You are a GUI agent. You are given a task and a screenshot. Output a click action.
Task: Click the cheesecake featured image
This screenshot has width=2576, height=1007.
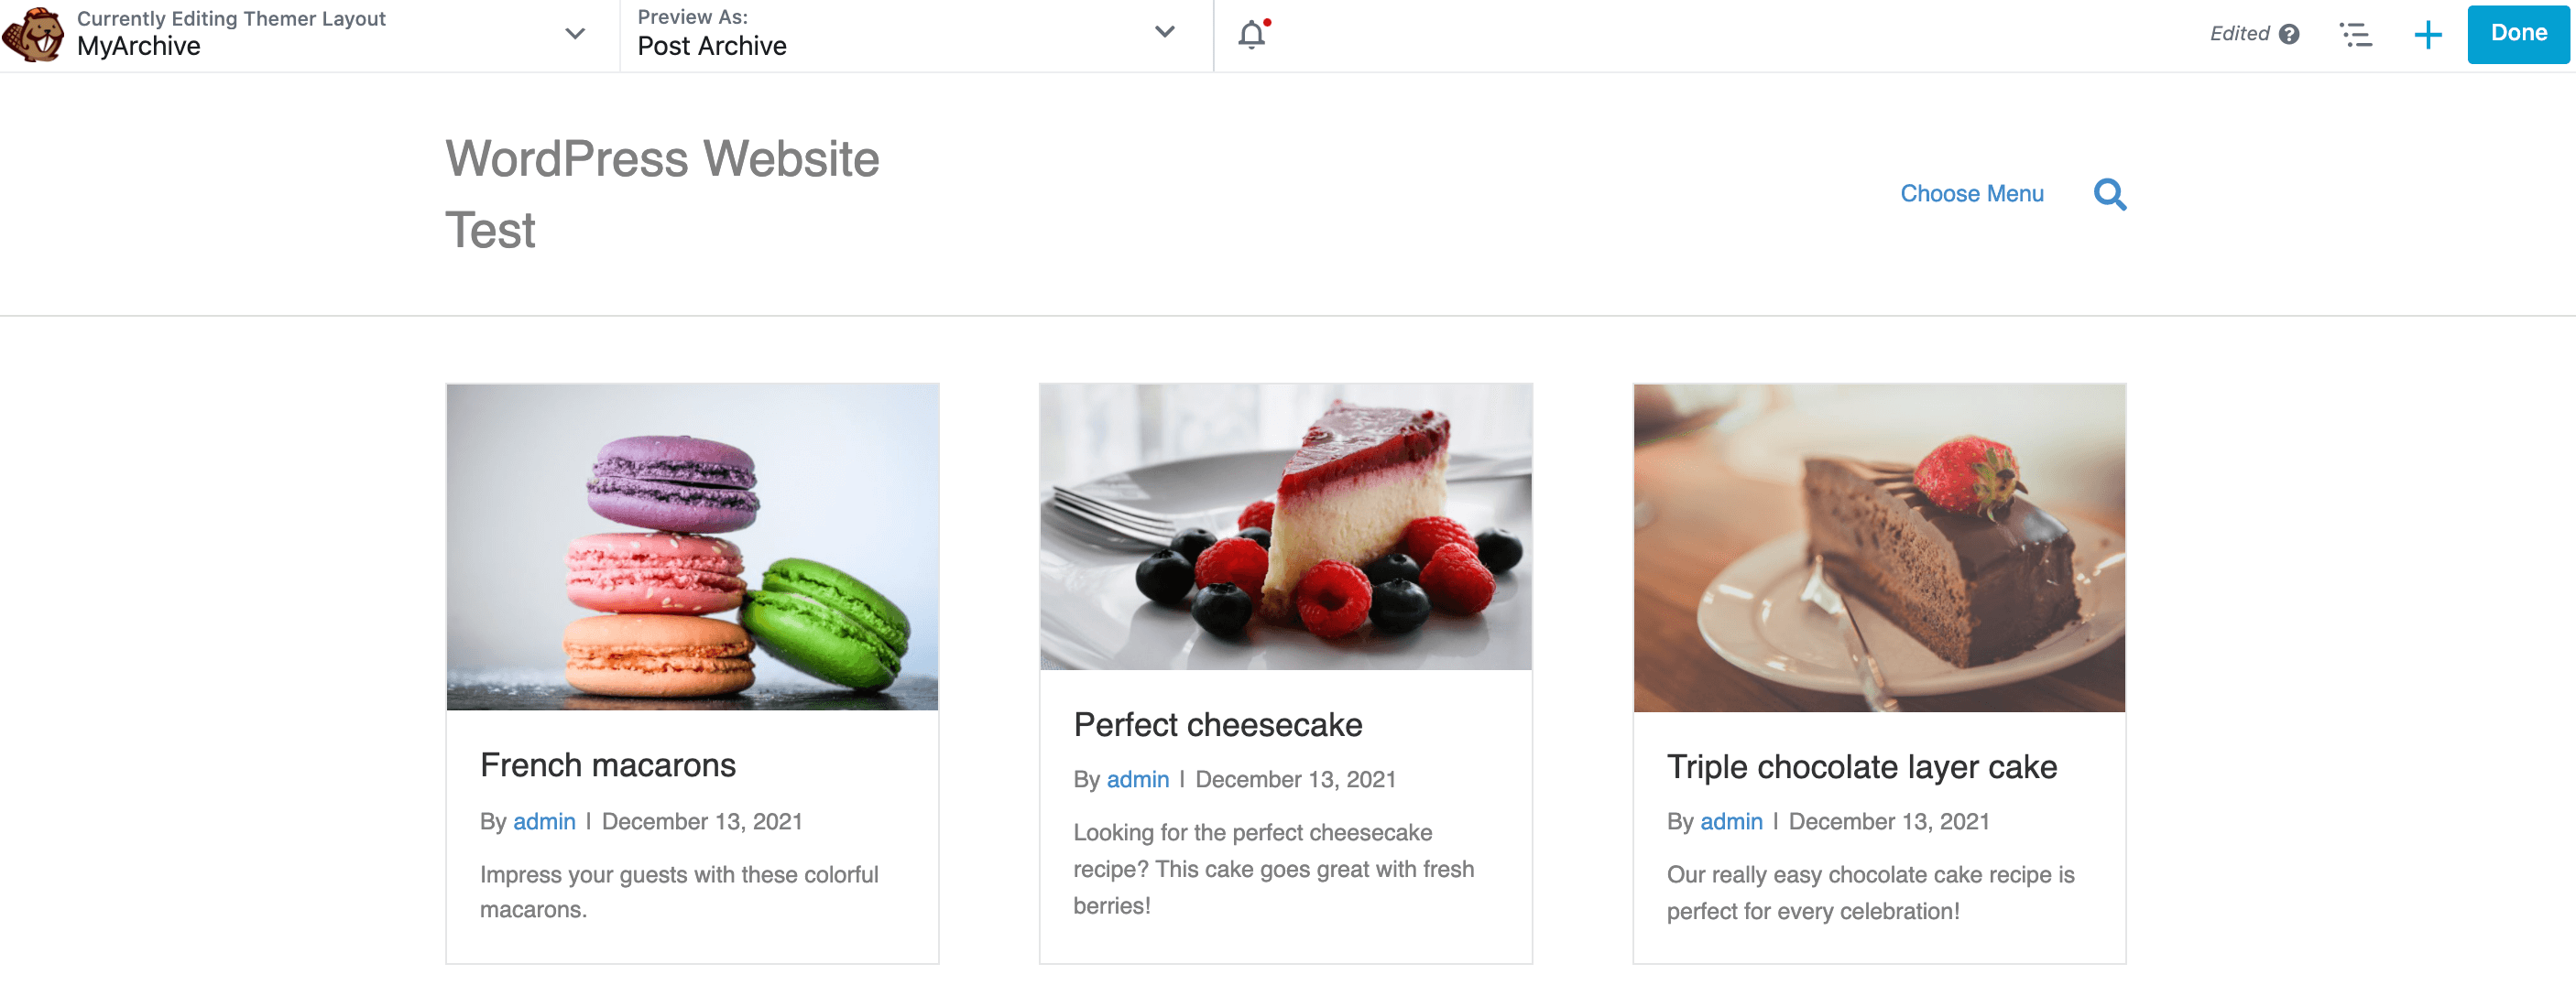1285,526
